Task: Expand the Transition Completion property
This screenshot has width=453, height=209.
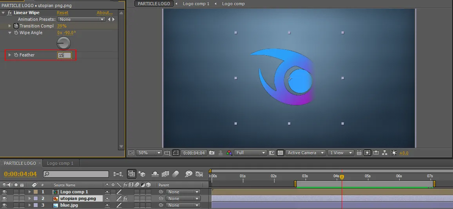Action: tap(10, 26)
